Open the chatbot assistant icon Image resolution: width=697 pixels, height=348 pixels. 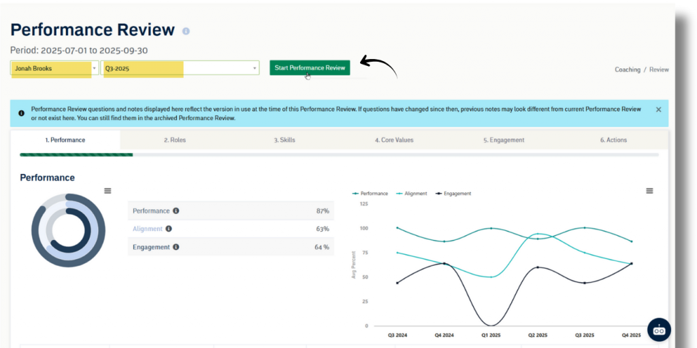[x=659, y=330]
